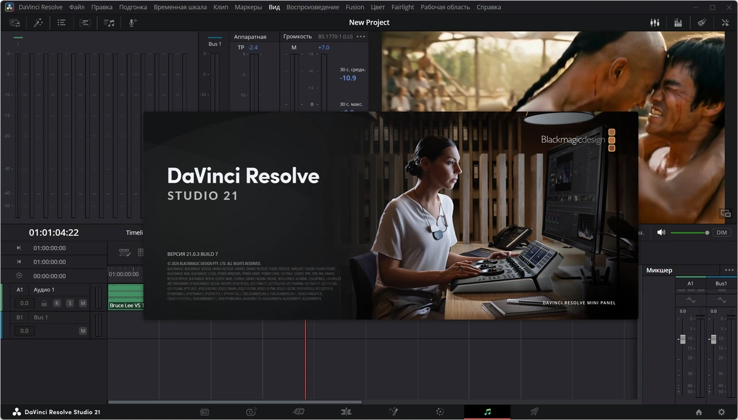Open the Meters bar-graph icon in the top-right toolbar

click(x=678, y=23)
